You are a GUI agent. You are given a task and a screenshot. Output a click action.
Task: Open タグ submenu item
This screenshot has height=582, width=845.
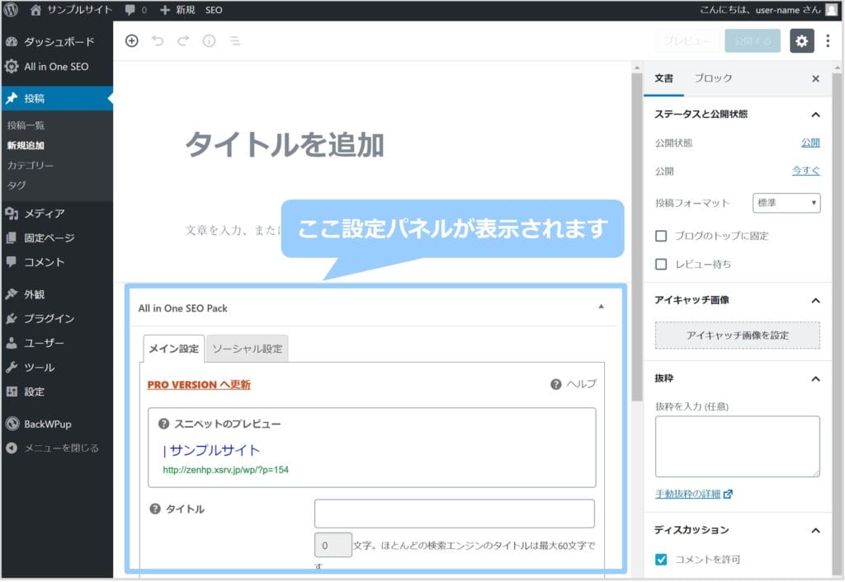click(x=17, y=185)
